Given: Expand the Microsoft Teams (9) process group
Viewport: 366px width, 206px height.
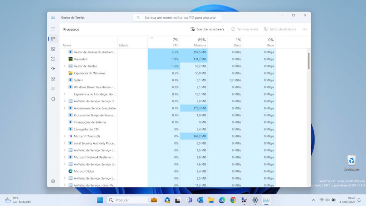Looking at the screenshot, I should pos(65,136).
